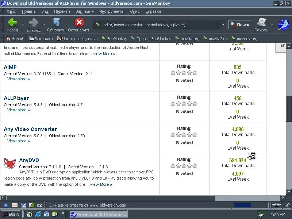Screen dimensions: 292x219
Task: Expand the URL bar history dropdown
Action: click(223, 24)
